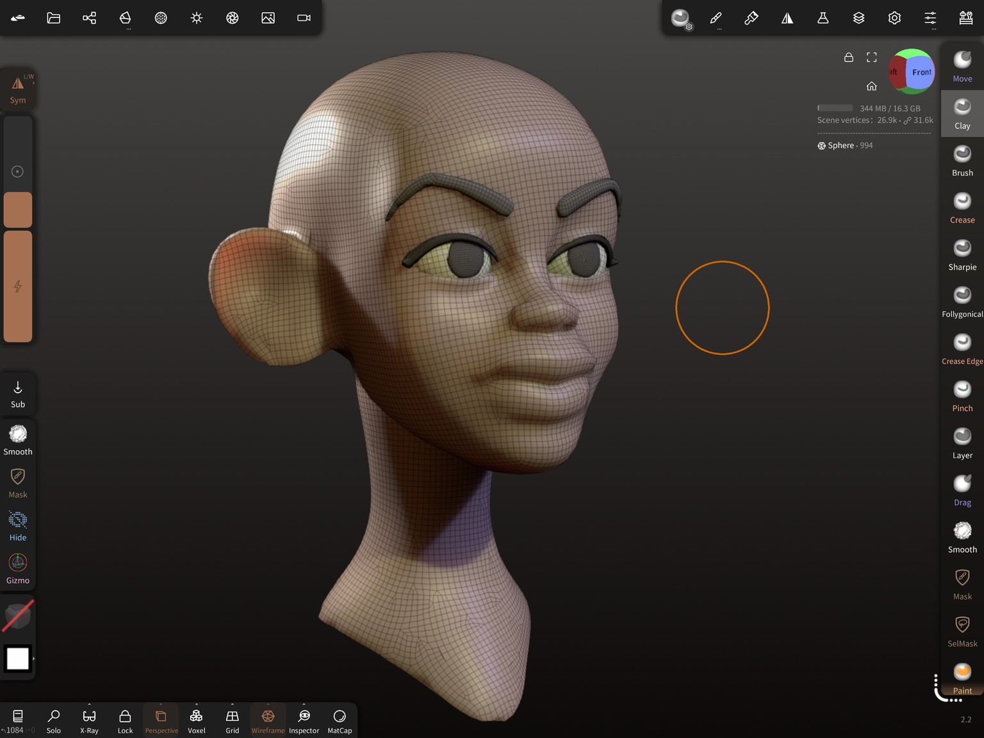Select the Crease Edge tool

coord(962,349)
